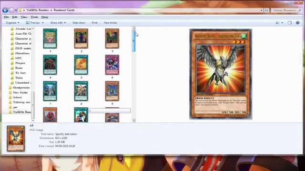The width and height of the screenshot is (305, 171).
Task: Open the Organize dropdown
Action: click(12, 23)
